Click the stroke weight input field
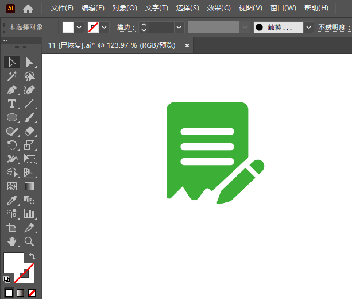The width and height of the screenshot is (352, 299). click(161, 28)
